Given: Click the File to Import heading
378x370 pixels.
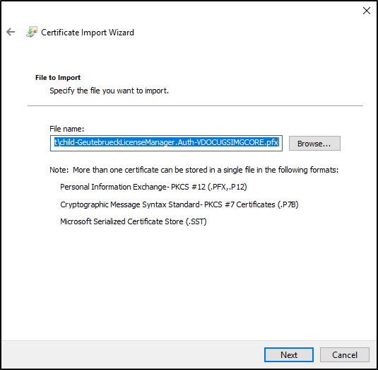Looking at the screenshot, I should [58, 78].
